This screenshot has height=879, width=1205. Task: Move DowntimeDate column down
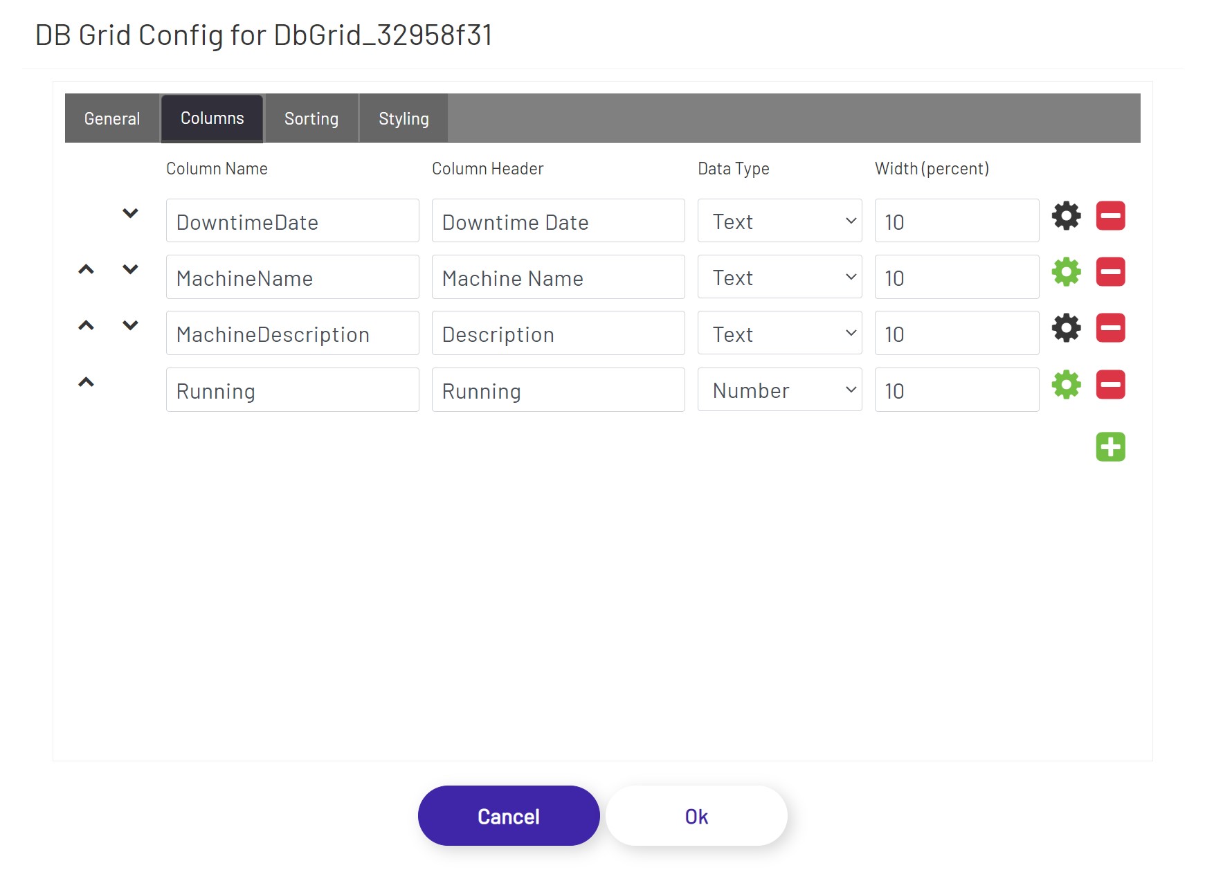130,212
